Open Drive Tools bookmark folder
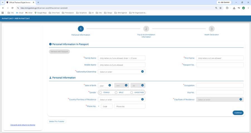The width and height of the screenshot is (251, 133). tap(54, 13)
